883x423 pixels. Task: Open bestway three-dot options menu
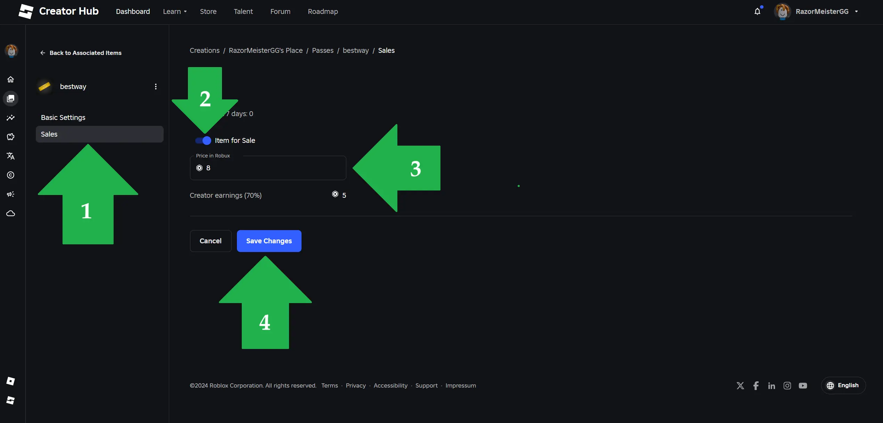tap(156, 87)
